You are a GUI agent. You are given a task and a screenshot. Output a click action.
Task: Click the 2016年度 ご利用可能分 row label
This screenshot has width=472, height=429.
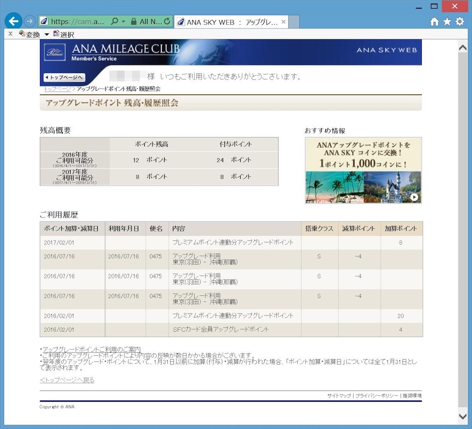(x=75, y=160)
